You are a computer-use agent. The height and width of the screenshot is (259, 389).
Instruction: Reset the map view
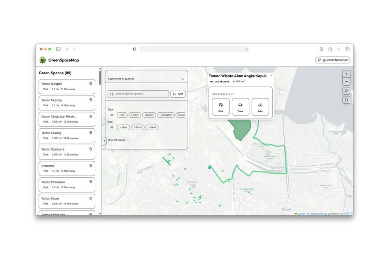pos(346,100)
